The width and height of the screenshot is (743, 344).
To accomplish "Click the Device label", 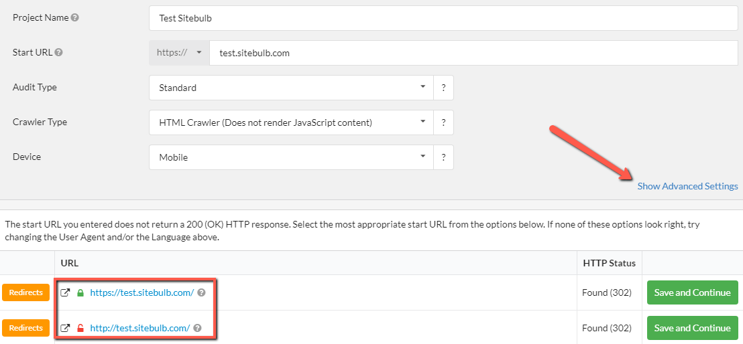I will 27,157.
